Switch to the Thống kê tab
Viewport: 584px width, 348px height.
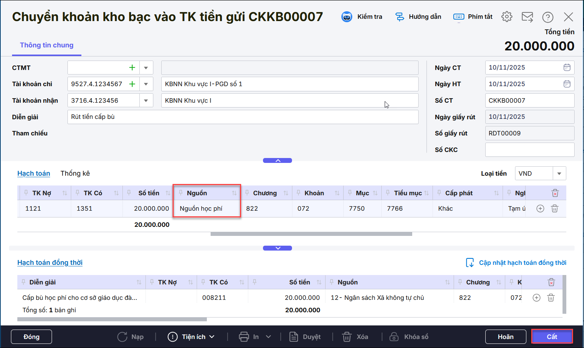(75, 173)
